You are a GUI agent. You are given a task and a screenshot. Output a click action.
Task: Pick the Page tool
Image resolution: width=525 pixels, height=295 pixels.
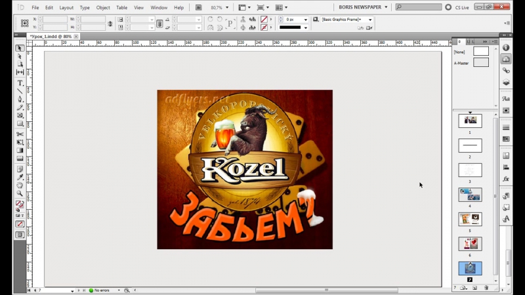coord(20,64)
